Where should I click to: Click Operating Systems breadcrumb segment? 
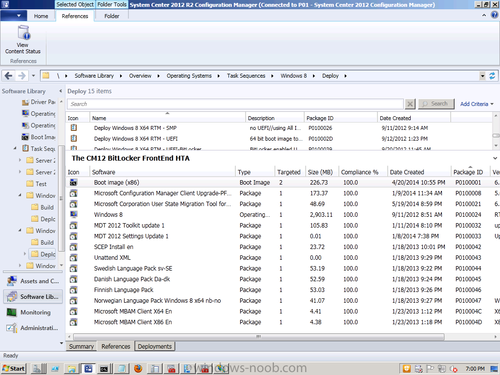pos(189,76)
